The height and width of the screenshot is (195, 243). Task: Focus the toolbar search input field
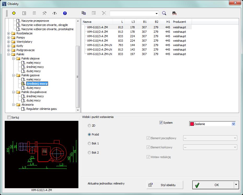click(x=132, y=14)
